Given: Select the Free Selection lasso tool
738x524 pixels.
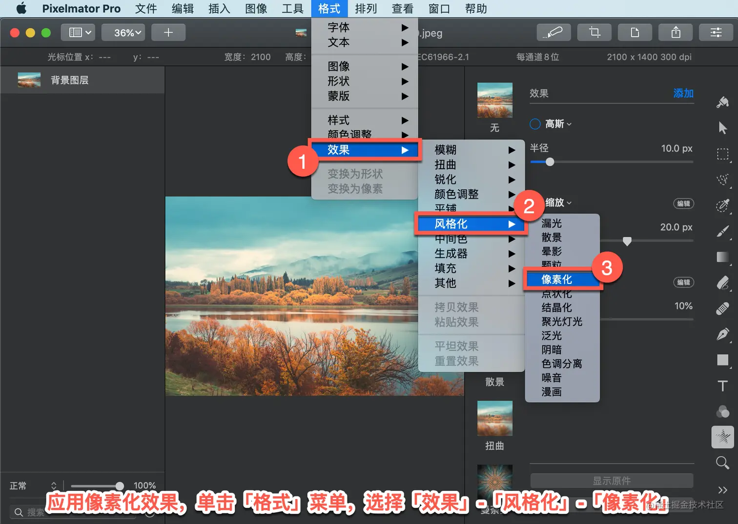Looking at the screenshot, I should (723, 180).
